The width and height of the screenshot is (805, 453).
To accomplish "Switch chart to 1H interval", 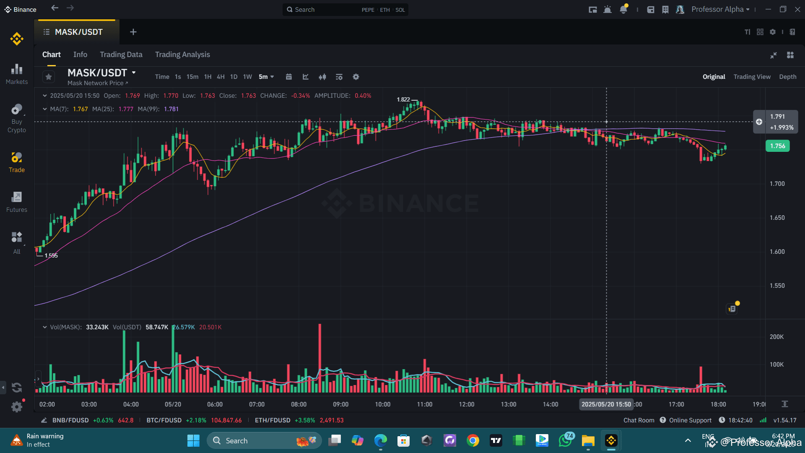I will click(x=208, y=77).
